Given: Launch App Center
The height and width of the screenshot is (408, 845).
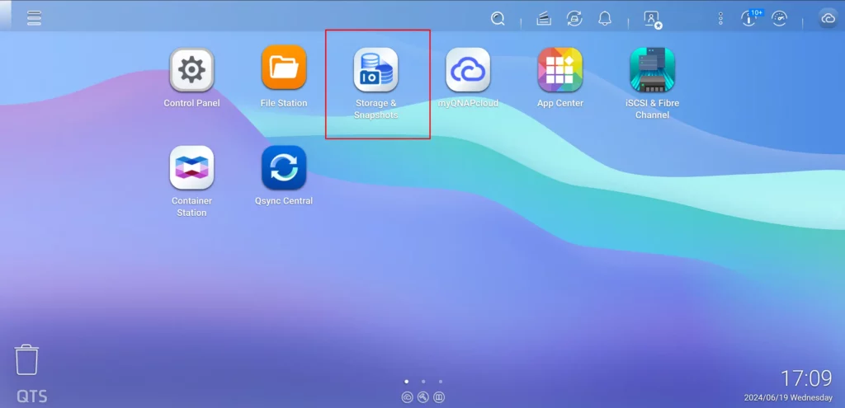Looking at the screenshot, I should [560, 70].
